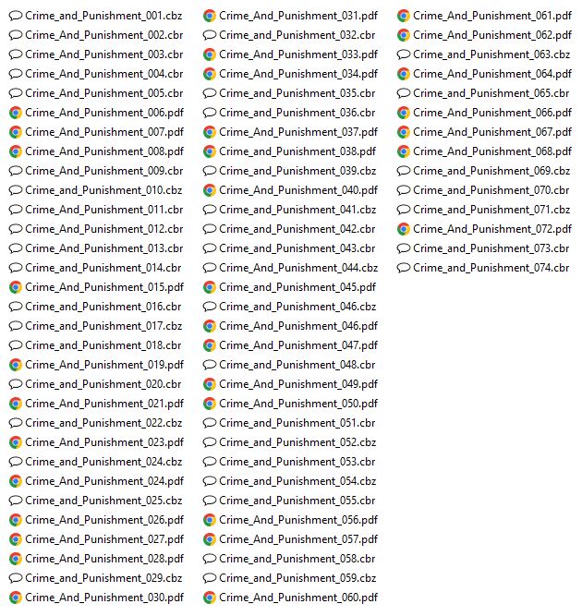Click speech-bubble icon of Crime_and_Punishment_074.cbr
Image resolution: width=582 pixels, height=616 pixels.
coord(404,269)
